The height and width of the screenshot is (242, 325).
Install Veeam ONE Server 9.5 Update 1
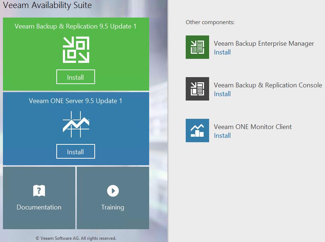[x=76, y=151]
